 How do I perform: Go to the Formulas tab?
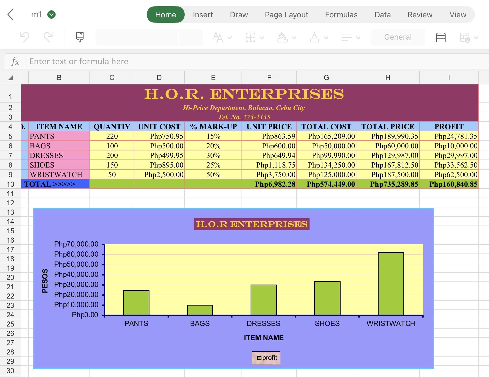click(x=341, y=15)
